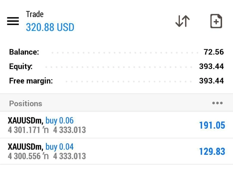The height and width of the screenshot is (186, 233).
Task: Tap the 191.05 profit value
Action: click(x=212, y=125)
